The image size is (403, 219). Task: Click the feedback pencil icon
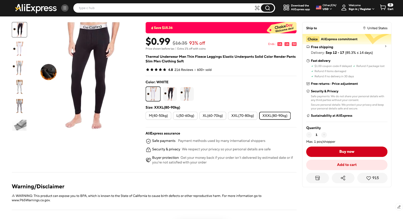pos(399,207)
